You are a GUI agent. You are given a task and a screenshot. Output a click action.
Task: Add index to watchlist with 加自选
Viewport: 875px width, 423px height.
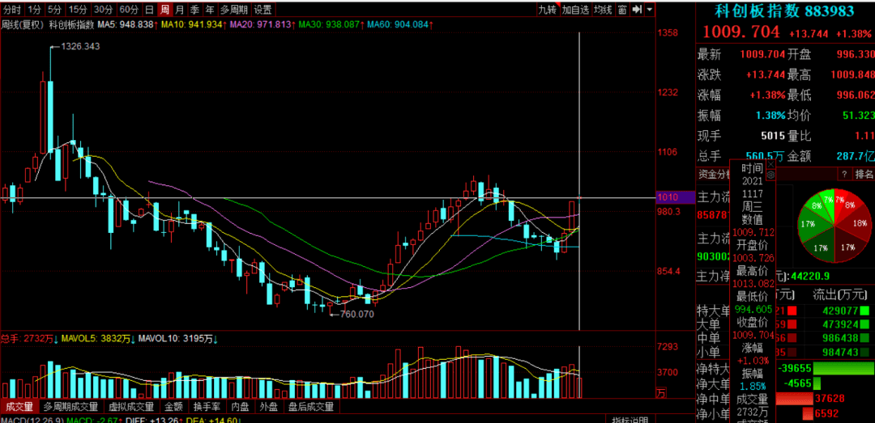pyautogui.click(x=574, y=10)
